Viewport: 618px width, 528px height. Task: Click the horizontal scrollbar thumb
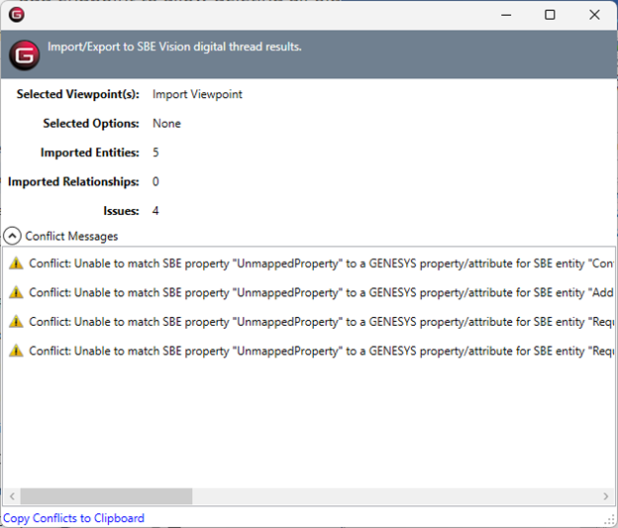[106, 496]
